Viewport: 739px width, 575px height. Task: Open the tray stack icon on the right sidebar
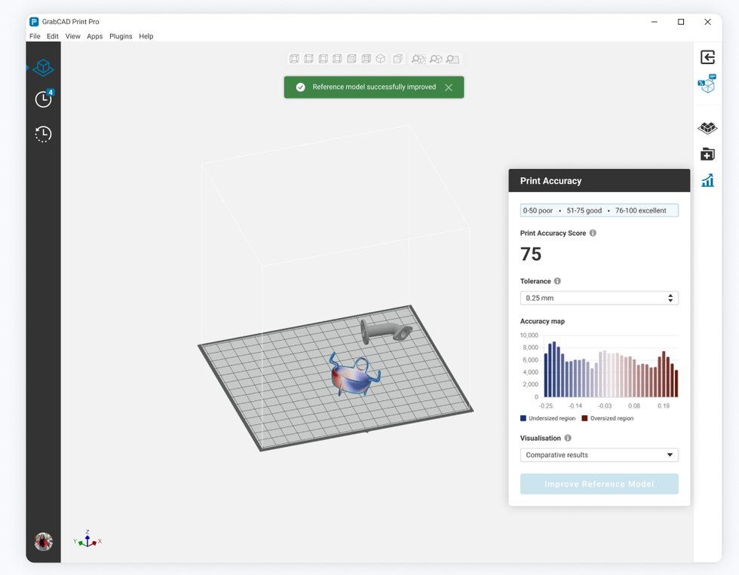click(707, 127)
